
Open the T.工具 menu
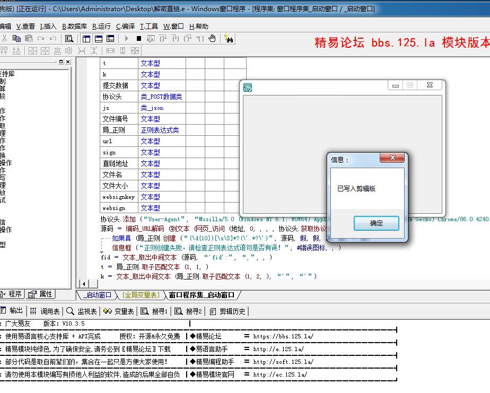148,27
